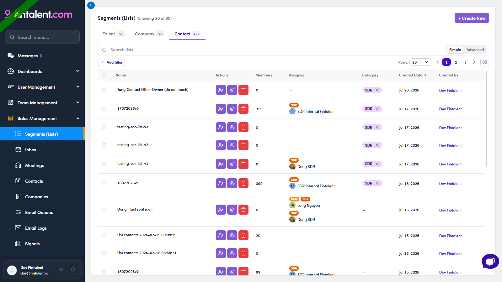This screenshot has width=502, height=282.
Task: Select the testing-sdr-list-v2 row checkbox
Action: [104, 145]
